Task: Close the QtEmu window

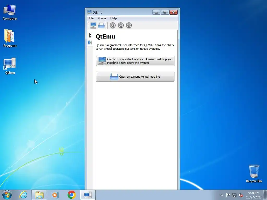Action: tap(173, 12)
